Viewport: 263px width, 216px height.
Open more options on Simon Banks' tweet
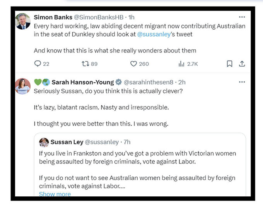click(x=242, y=17)
